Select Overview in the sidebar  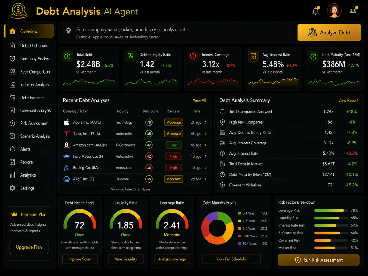coord(29,31)
